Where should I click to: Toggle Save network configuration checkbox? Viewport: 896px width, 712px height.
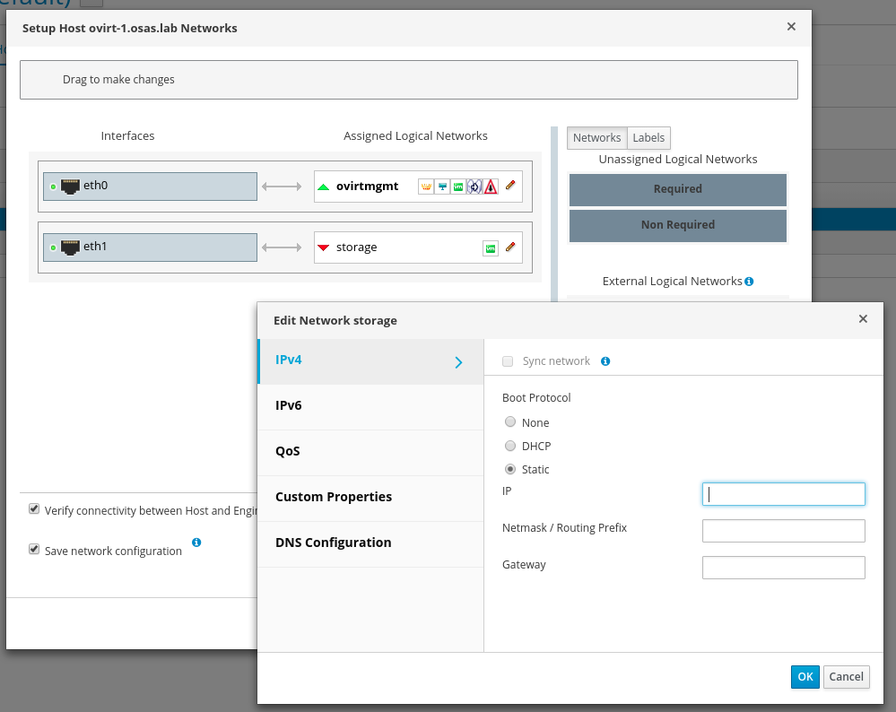pos(34,550)
